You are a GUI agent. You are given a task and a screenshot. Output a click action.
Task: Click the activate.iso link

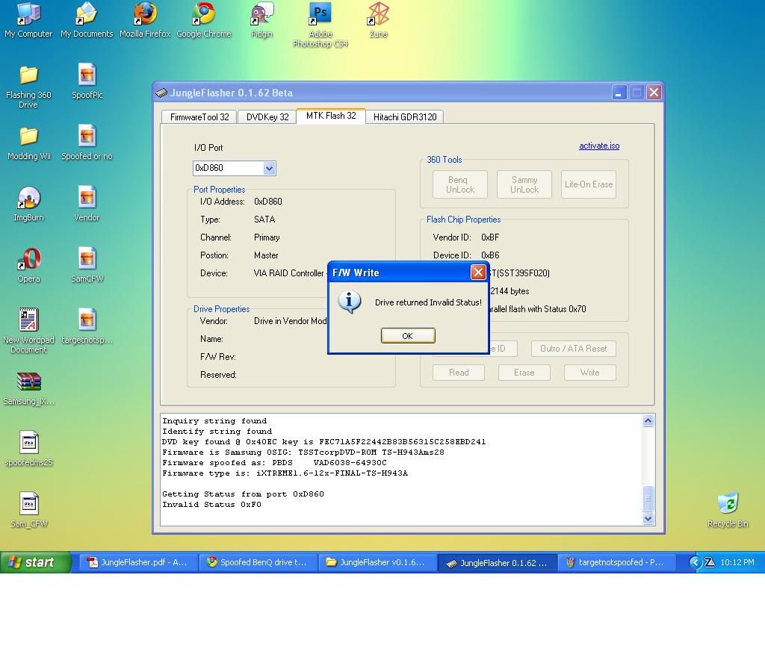coord(598,146)
